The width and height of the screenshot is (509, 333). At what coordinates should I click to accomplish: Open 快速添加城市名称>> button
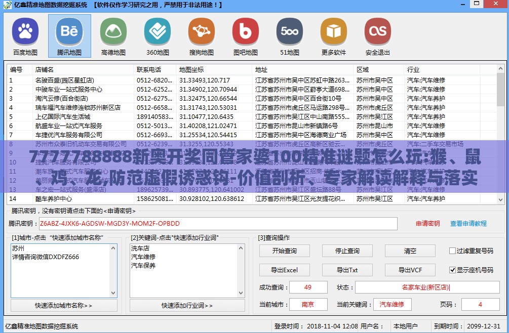[64, 306]
